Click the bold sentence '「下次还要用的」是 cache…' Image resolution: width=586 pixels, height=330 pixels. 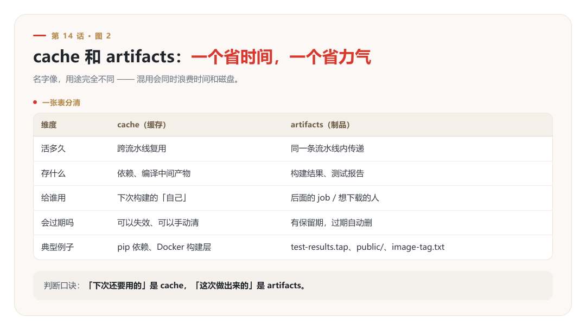click(x=196, y=286)
